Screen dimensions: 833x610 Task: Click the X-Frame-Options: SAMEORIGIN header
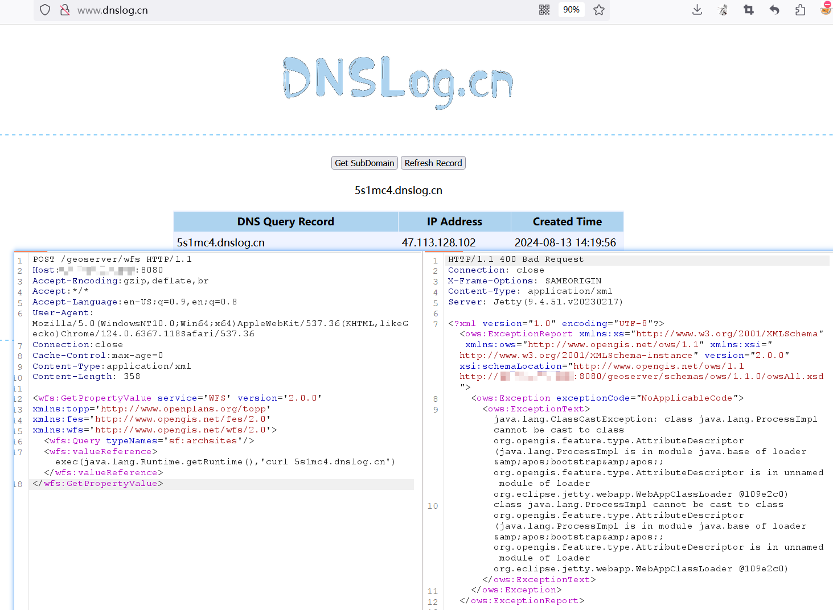[525, 281]
